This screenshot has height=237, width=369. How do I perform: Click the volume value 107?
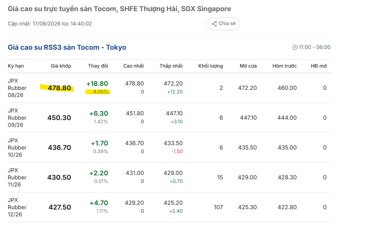[x=218, y=207]
